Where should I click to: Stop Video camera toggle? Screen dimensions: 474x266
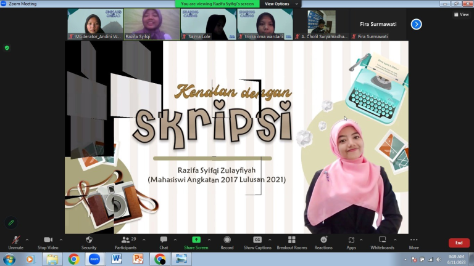click(x=48, y=241)
